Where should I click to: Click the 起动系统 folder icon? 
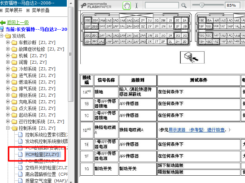tap(14, 115)
